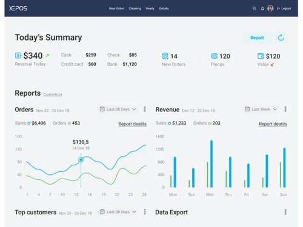Viewport: 303px width, 227px height.
Task: Open the Orders panel three-dot menu
Action: (x=145, y=109)
